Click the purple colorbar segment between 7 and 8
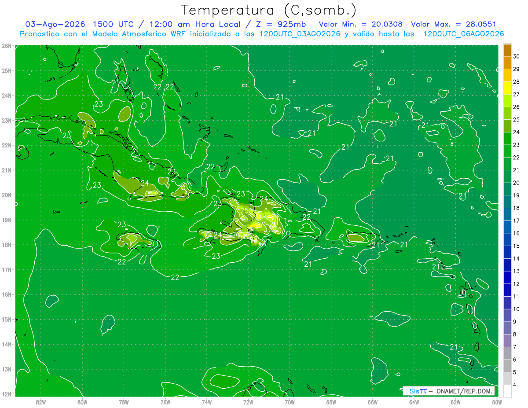The width and height of the screenshot is (528, 408). coord(507,341)
